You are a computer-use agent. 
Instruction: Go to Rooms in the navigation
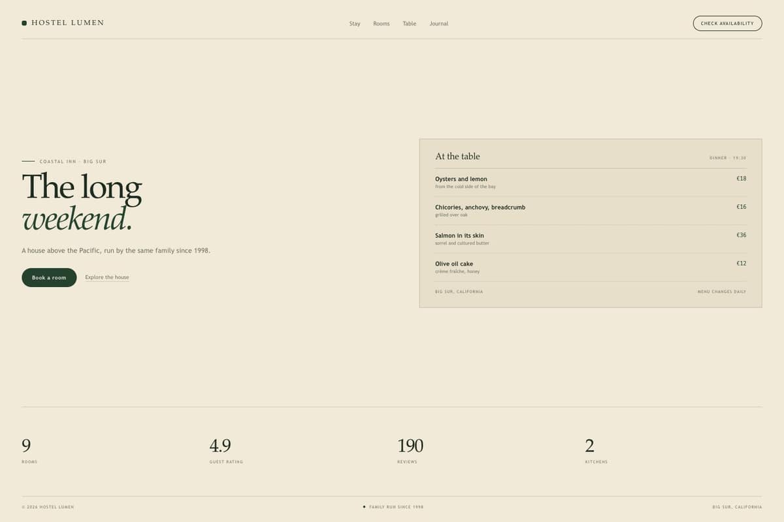coord(382,23)
